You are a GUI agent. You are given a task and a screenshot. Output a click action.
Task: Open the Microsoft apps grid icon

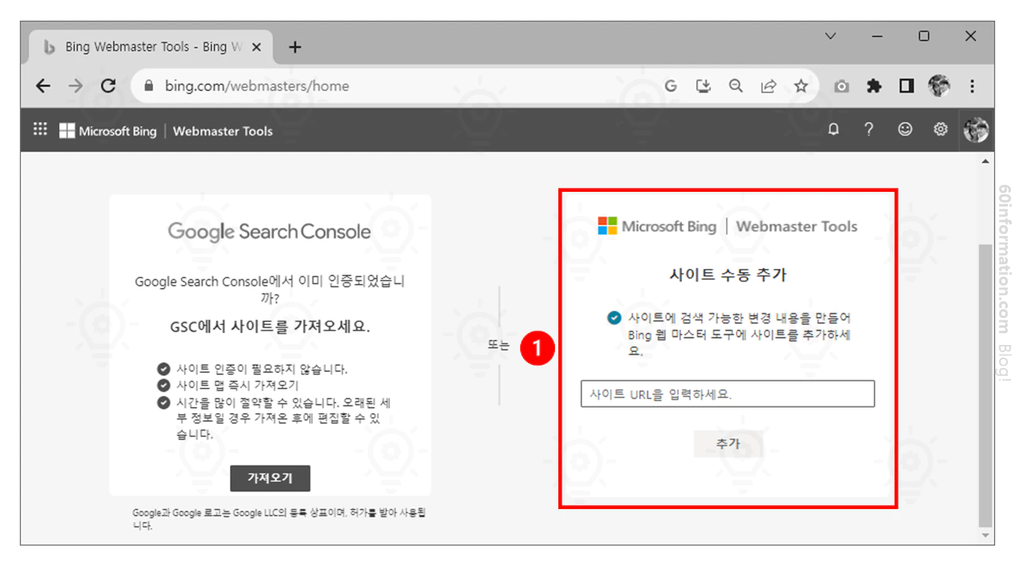pyautogui.click(x=40, y=129)
